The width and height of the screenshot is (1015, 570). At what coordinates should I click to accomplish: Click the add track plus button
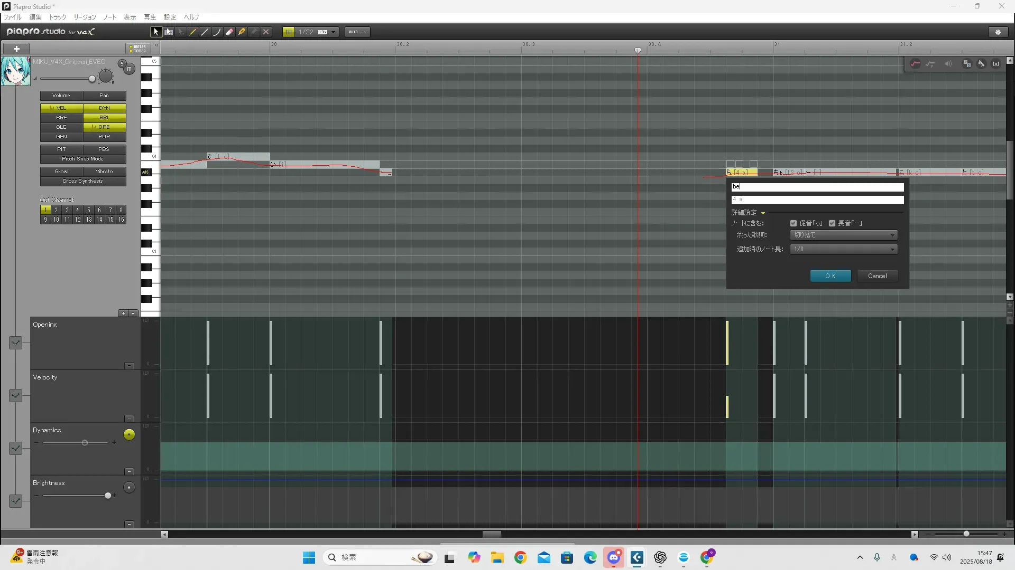[16, 49]
